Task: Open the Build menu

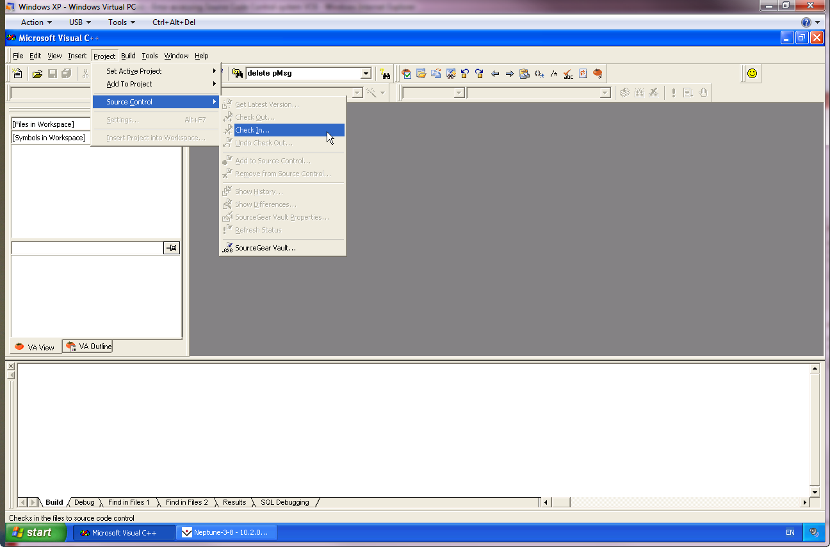Action: [128, 56]
